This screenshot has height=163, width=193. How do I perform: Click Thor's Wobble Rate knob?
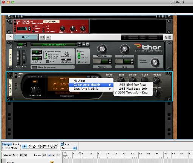tap(102, 49)
